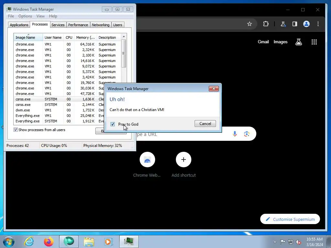Select the chrome.exe row using 64,316 K
The width and height of the screenshot is (331, 248).
coord(67,44)
